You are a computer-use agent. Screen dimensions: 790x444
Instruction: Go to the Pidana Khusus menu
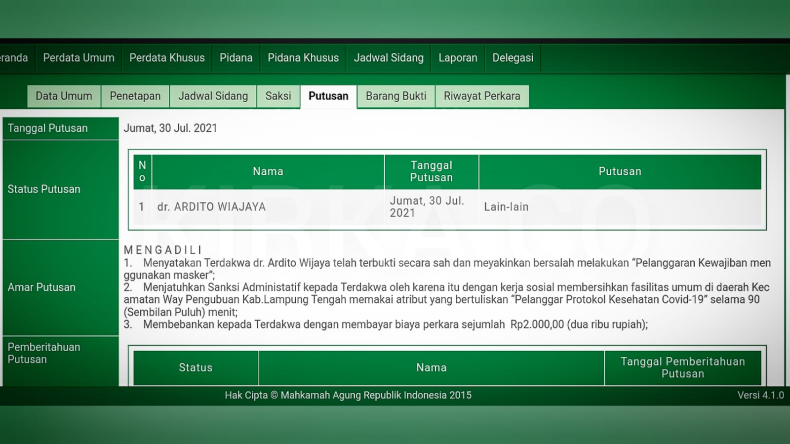(303, 58)
